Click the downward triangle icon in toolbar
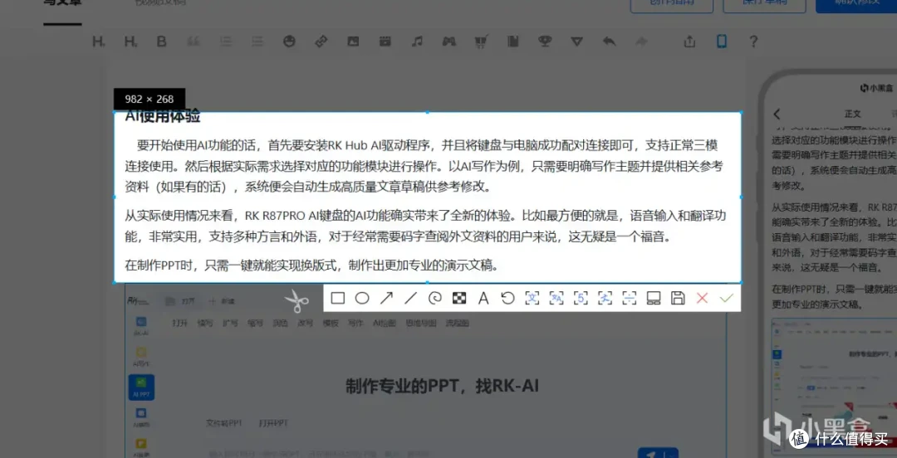This screenshot has width=897, height=458. coord(577,41)
